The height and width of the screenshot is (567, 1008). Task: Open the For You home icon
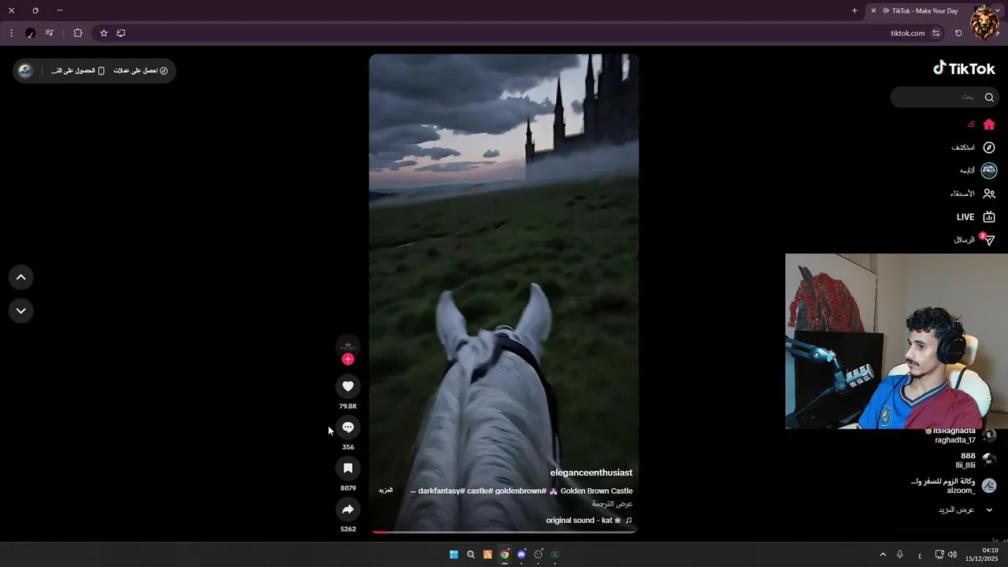point(989,124)
